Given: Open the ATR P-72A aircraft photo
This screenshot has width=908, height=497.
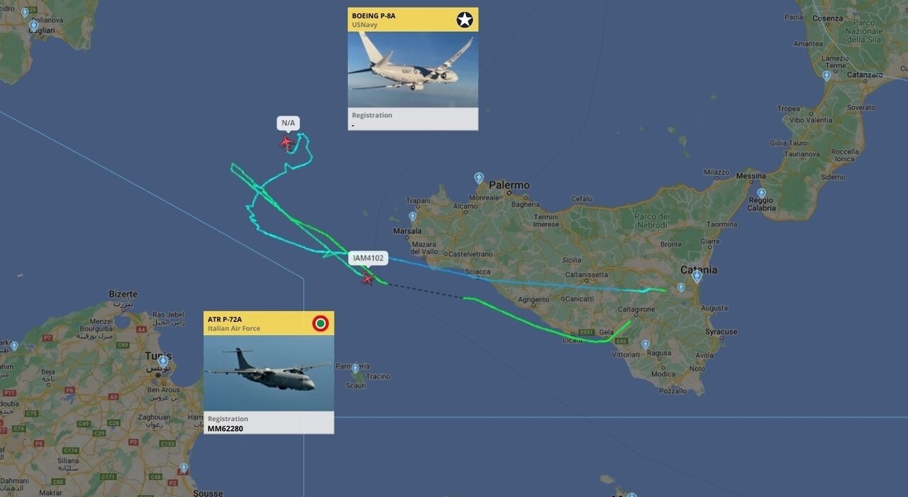Looking at the screenshot, I should click(269, 373).
